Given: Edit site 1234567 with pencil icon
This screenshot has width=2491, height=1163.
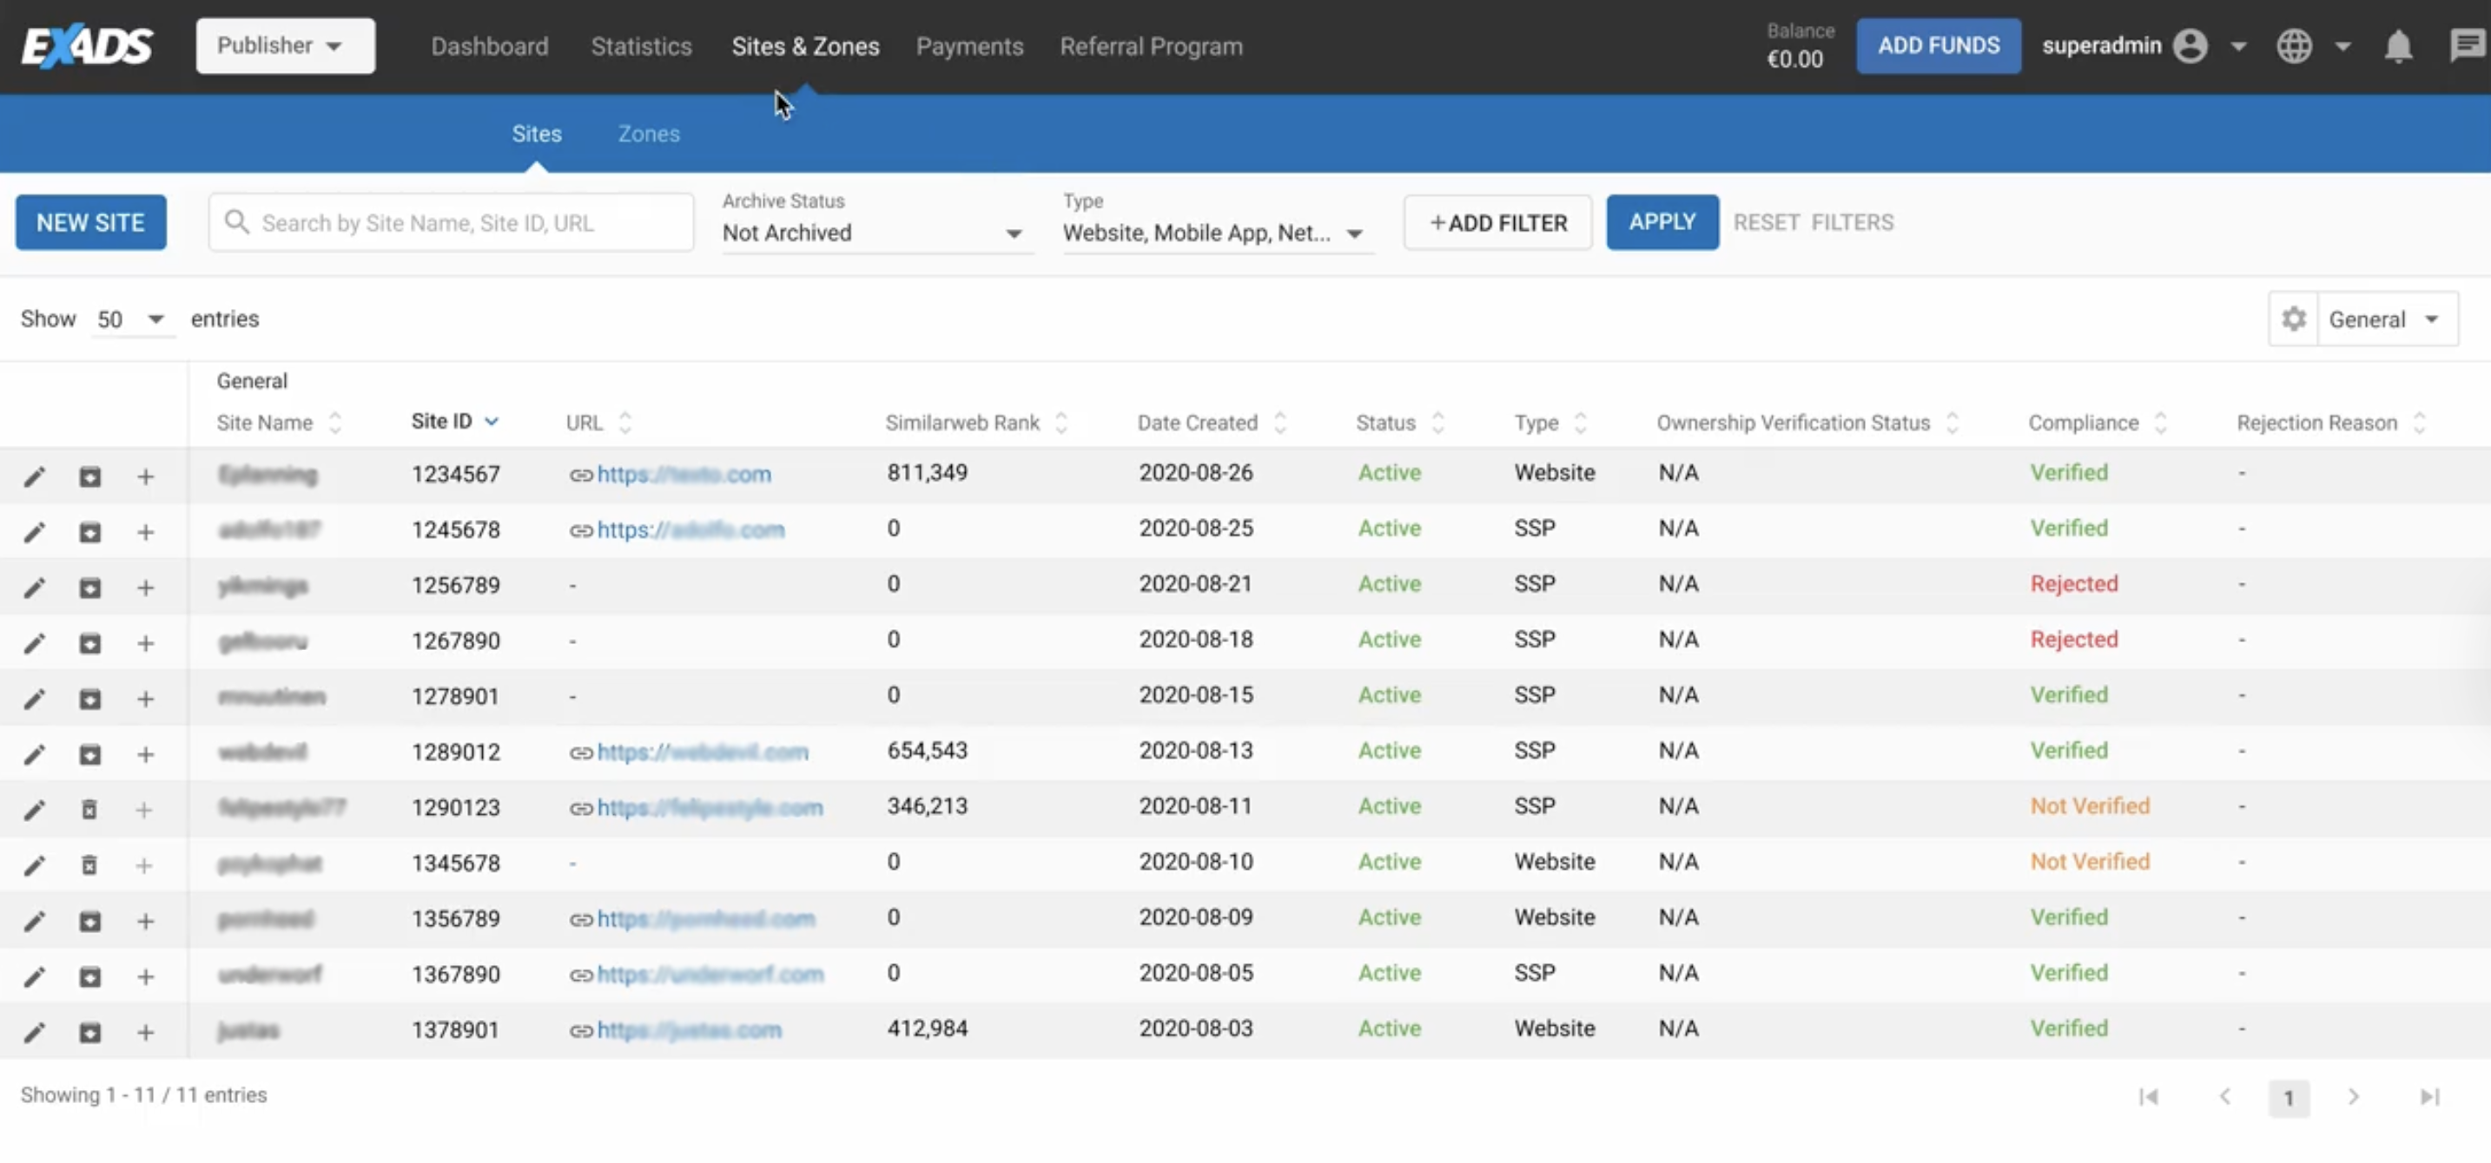Looking at the screenshot, I should pyautogui.click(x=34, y=476).
